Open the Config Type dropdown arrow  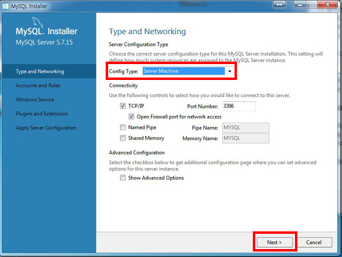(230, 71)
